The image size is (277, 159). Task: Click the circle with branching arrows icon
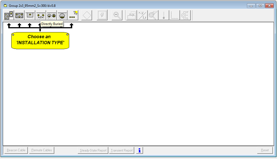tap(185, 15)
